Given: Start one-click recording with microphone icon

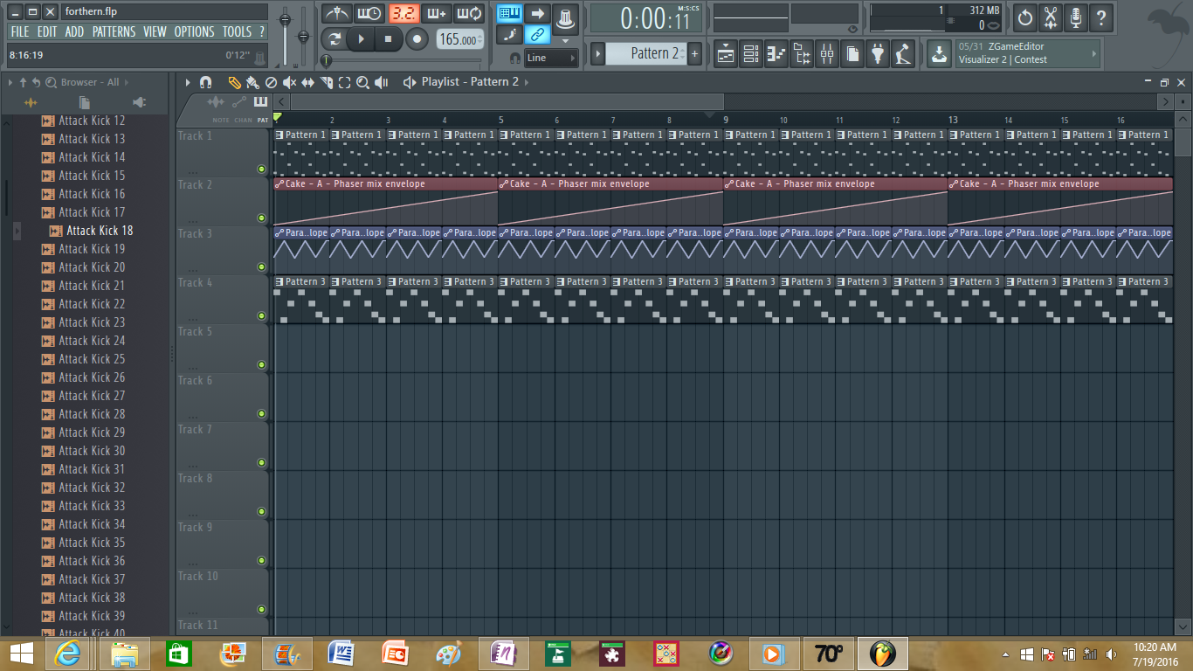Looking at the screenshot, I should (x=1076, y=17).
